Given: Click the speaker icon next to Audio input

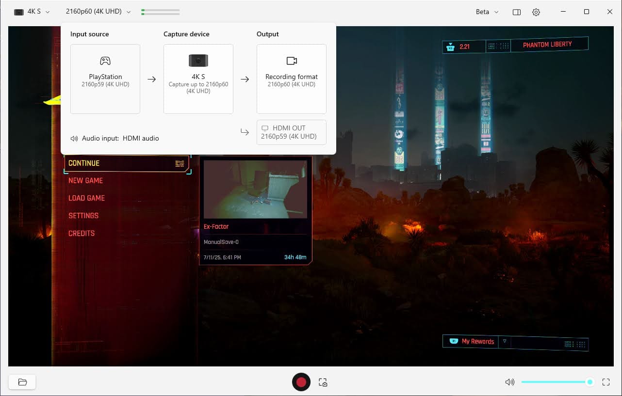Looking at the screenshot, I should point(74,138).
